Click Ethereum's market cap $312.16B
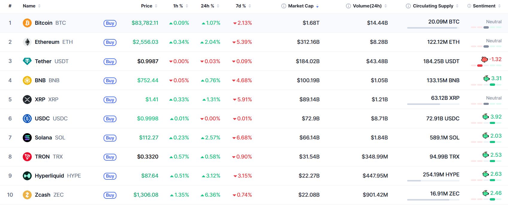508x205 pixels. [x=308, y=42]
